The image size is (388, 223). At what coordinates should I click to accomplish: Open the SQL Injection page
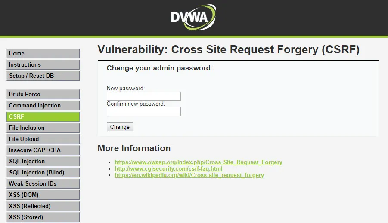point(43,162)
